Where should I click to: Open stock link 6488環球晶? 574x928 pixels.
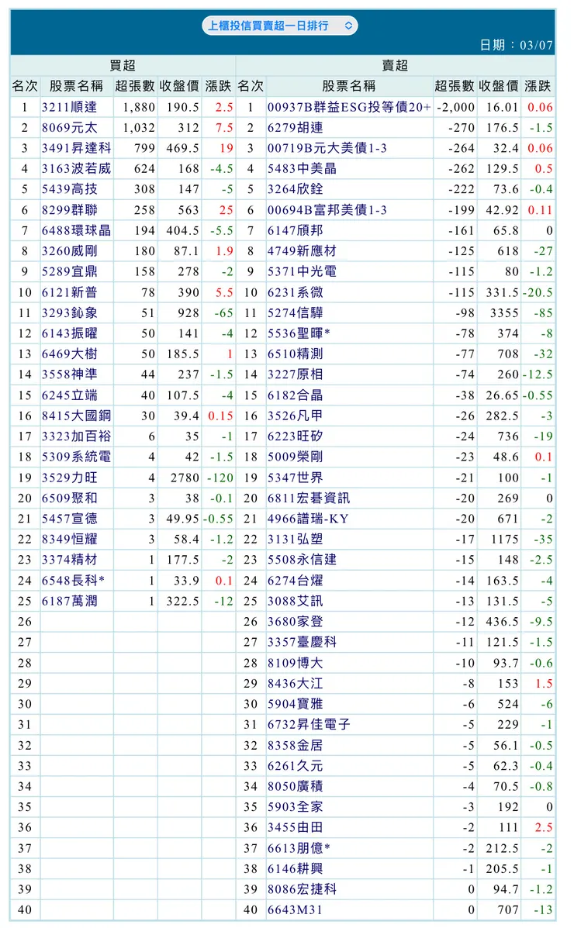(x=77, y=230)
